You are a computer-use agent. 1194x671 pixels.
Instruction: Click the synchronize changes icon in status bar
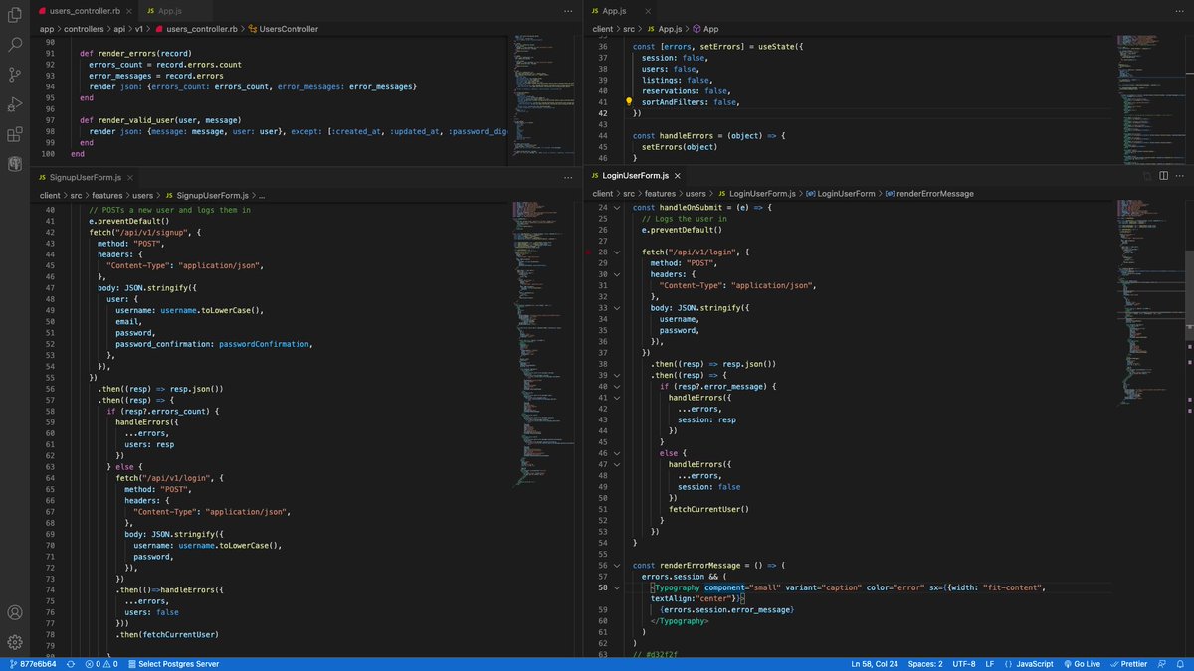tap(72, 664)
